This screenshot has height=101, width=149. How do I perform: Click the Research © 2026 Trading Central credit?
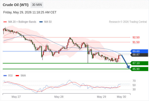[128, 22]
